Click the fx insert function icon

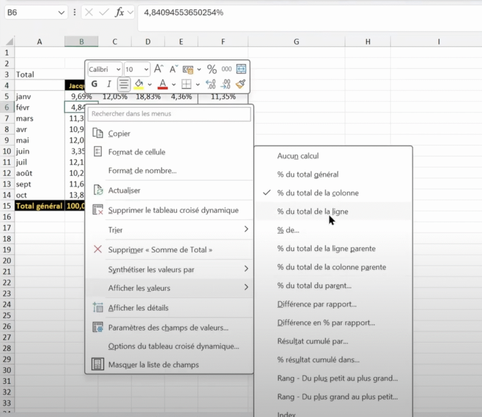pos(119,12)
